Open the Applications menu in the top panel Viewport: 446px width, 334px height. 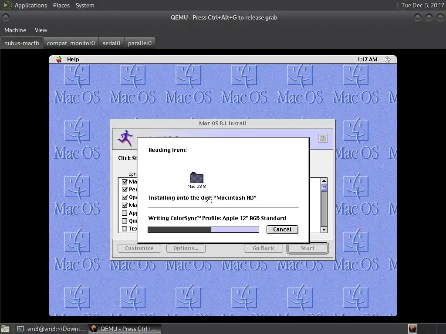[31, 5]
